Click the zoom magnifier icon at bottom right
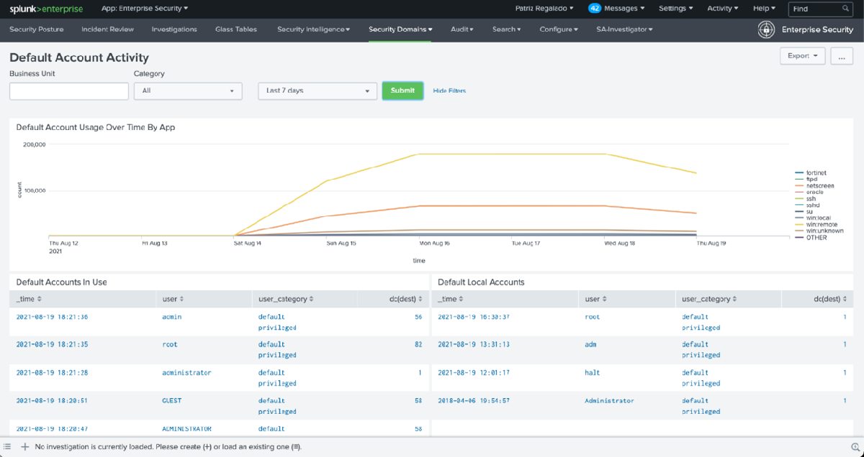Image resolution: width=864 pixels, height=457 pixels. pyautogui.click(x=857, y=446)
